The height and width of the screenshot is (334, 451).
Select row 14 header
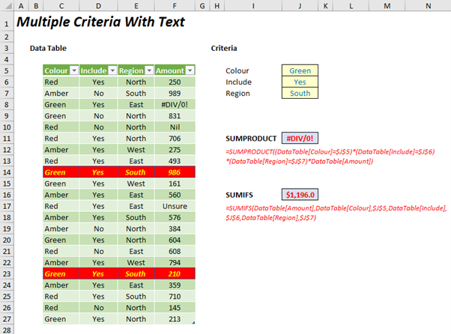click(7, 172)
